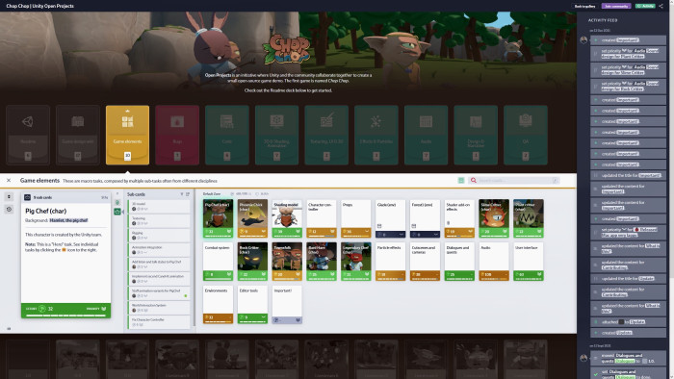Open the User interface card
This screenshot has height=379, width=674.
coord(529,262)
